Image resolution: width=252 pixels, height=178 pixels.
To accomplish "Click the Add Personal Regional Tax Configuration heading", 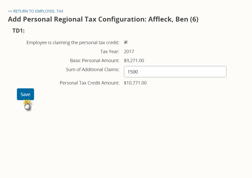I will [x=103, y=19].
